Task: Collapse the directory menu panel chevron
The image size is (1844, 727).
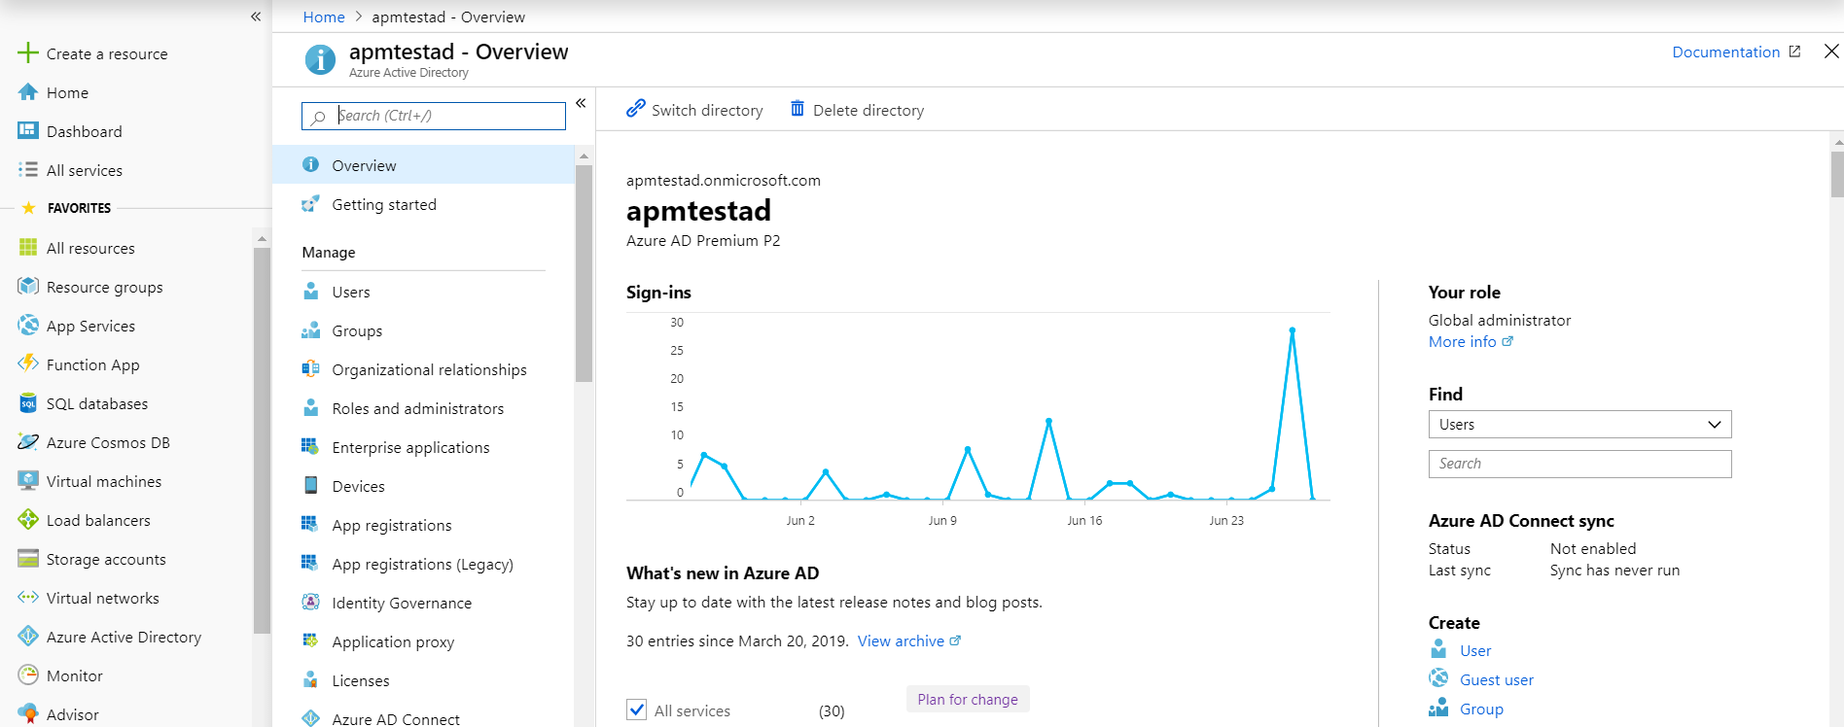Action: tap(581, 103)
